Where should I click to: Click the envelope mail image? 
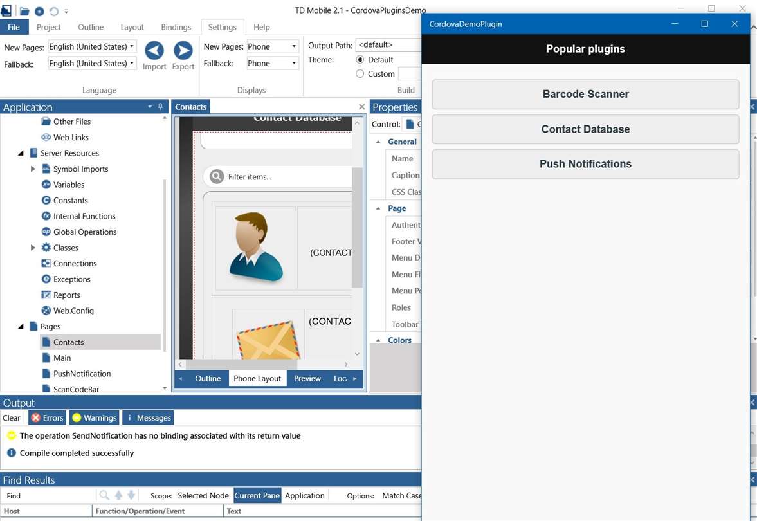268,340
